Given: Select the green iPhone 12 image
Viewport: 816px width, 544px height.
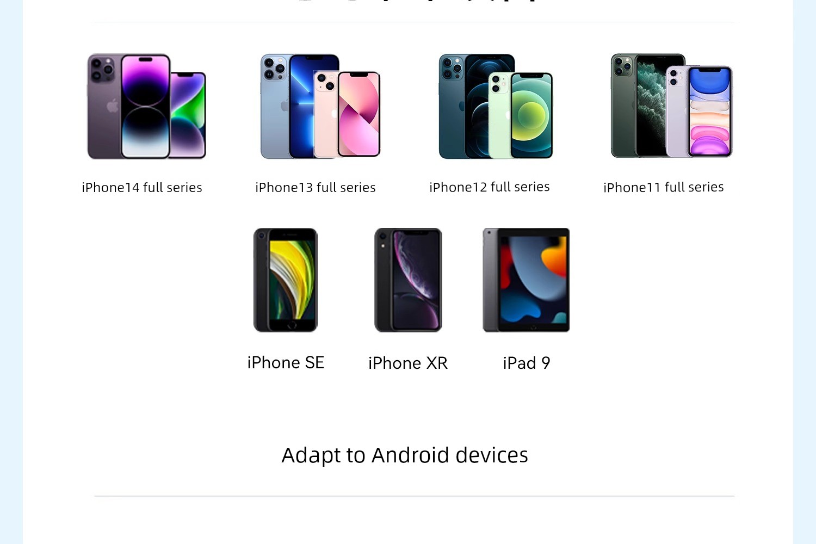Looking at the screenshot, I should click(x=521, y=115).
